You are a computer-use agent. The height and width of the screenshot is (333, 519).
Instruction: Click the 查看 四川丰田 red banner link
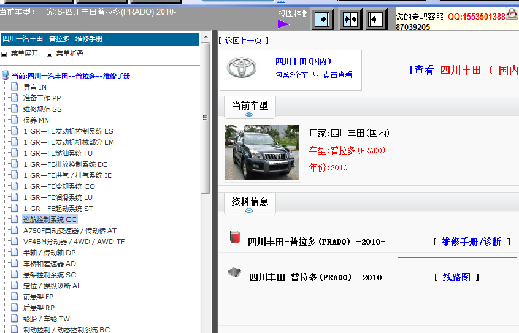pos(464,70)
